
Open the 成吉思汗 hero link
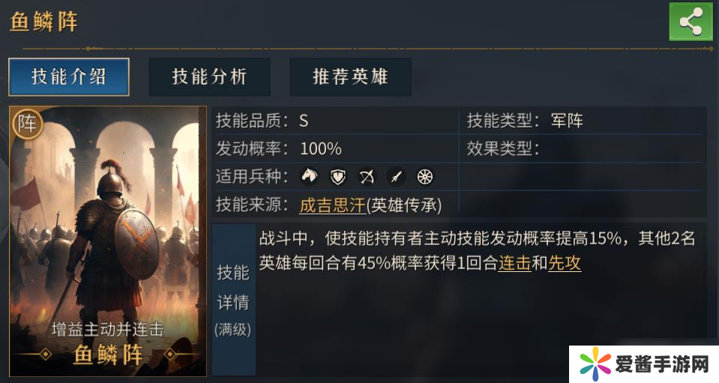click(329, 204)
